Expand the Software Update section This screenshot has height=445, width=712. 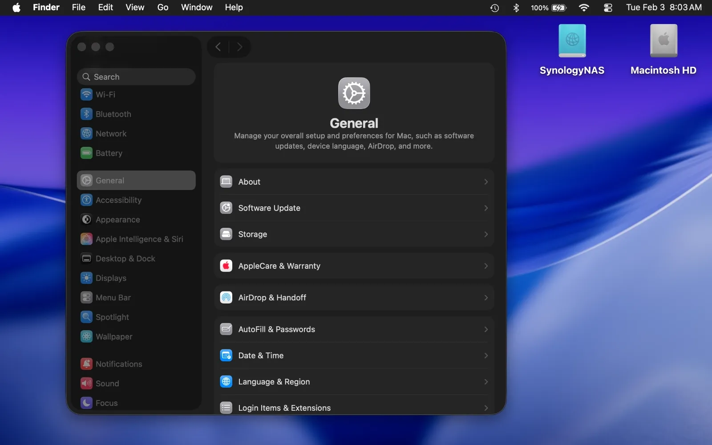point(485,208)
